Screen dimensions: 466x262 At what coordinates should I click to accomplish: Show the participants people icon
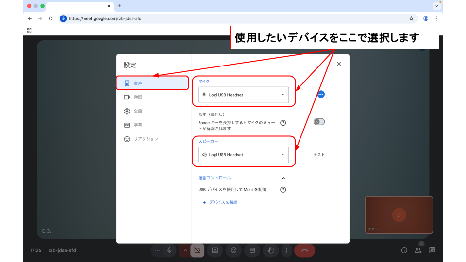click(x=418, y=250)
